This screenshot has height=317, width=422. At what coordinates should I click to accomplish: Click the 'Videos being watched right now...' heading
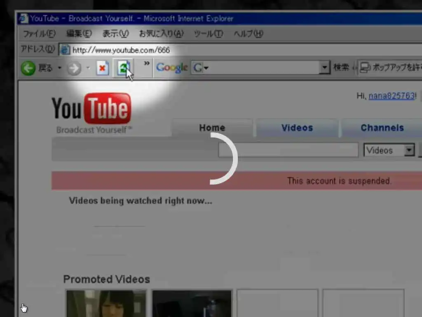(141, 201)
